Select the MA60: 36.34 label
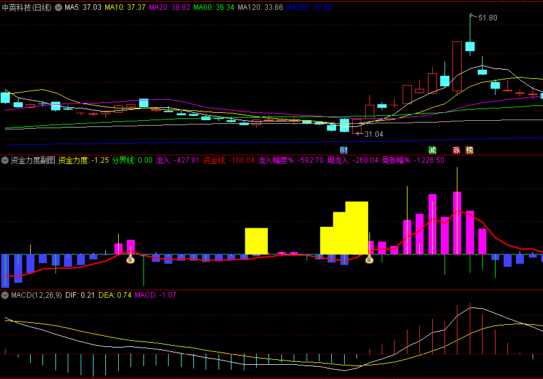Viewport: 543px width, 379px height. click(x=214, y=7)
